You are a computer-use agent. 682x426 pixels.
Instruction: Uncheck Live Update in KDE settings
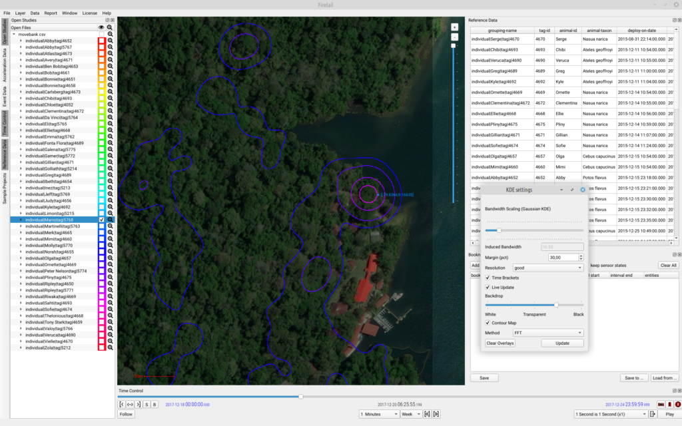tap(488, 288)
